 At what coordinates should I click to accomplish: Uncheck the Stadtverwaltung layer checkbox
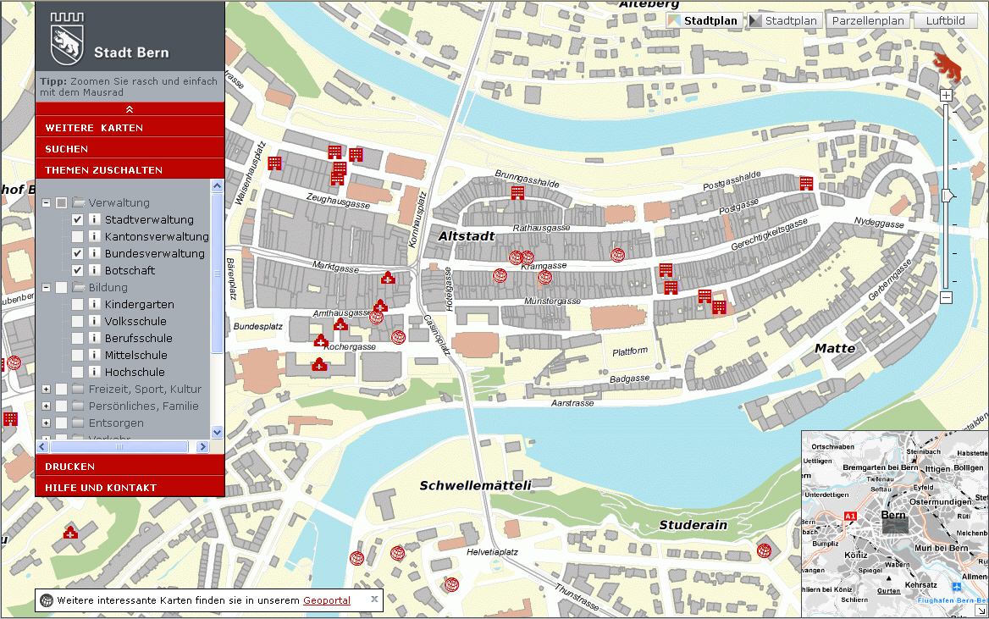(77, 219)
